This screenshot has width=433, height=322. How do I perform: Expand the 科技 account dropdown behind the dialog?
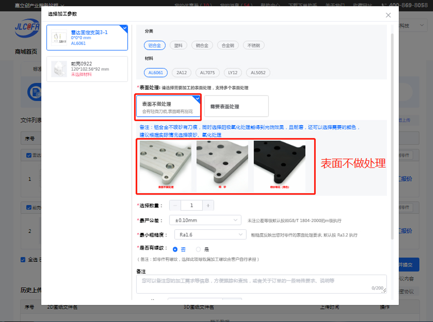point(412,25)
